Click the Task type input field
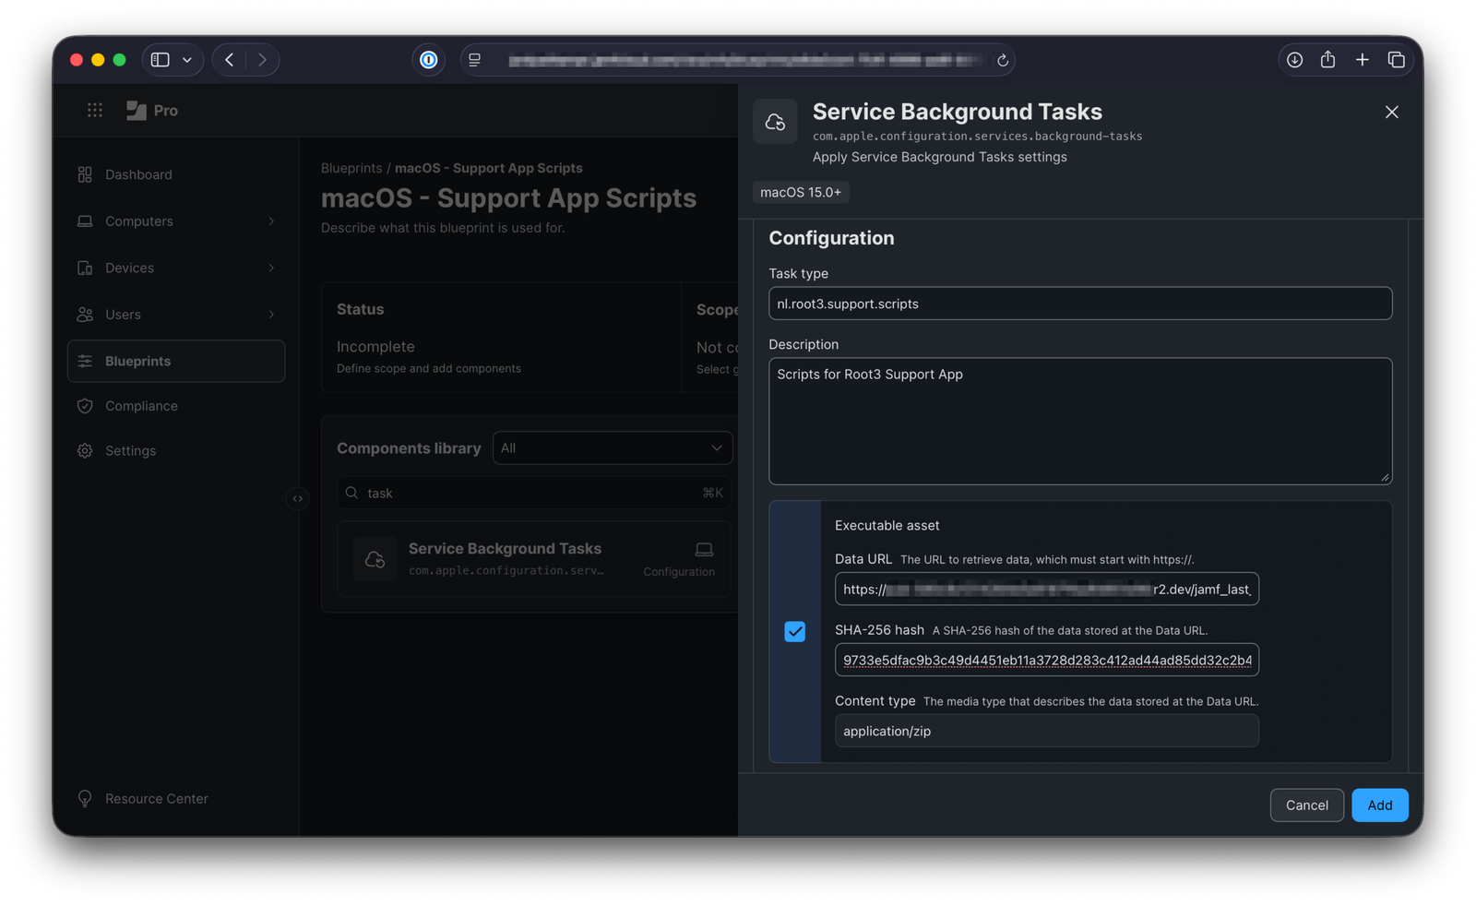 [1079, 304]
